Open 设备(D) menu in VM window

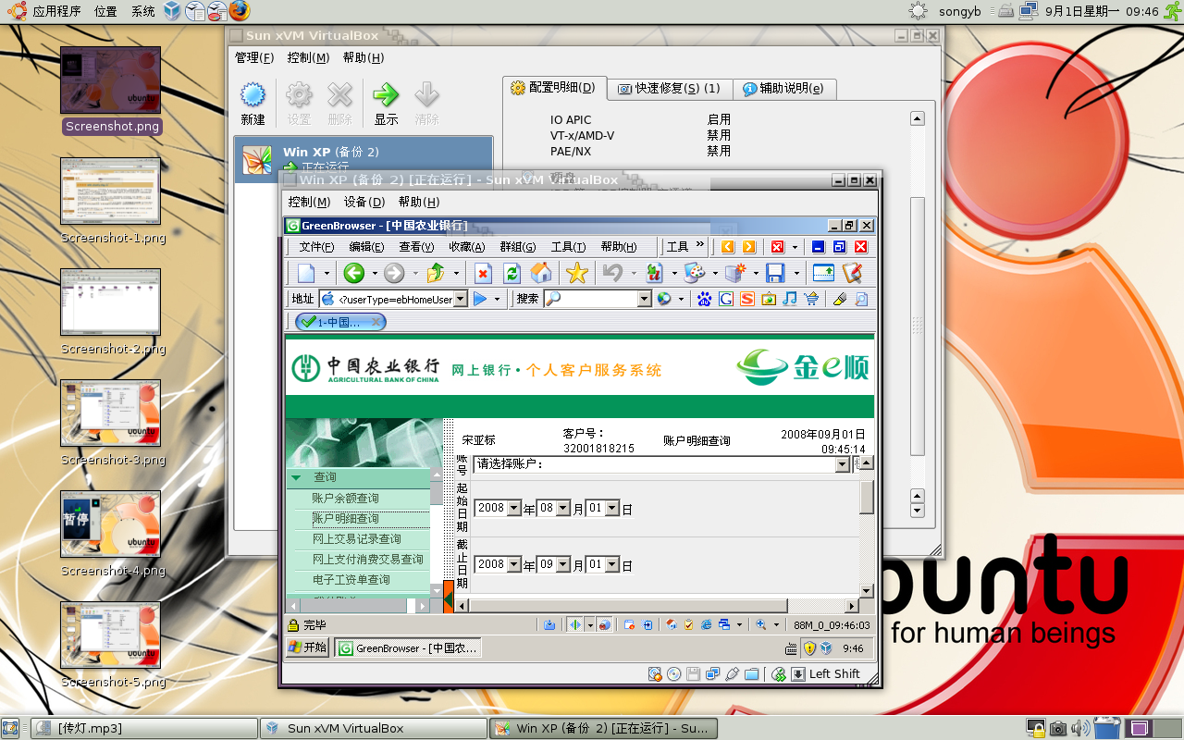(x=364, y=202)
